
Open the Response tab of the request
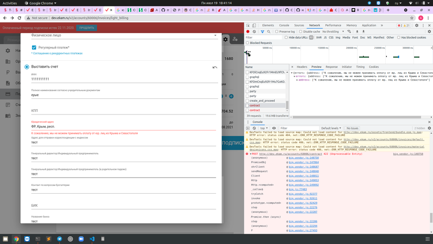point(332,67)
